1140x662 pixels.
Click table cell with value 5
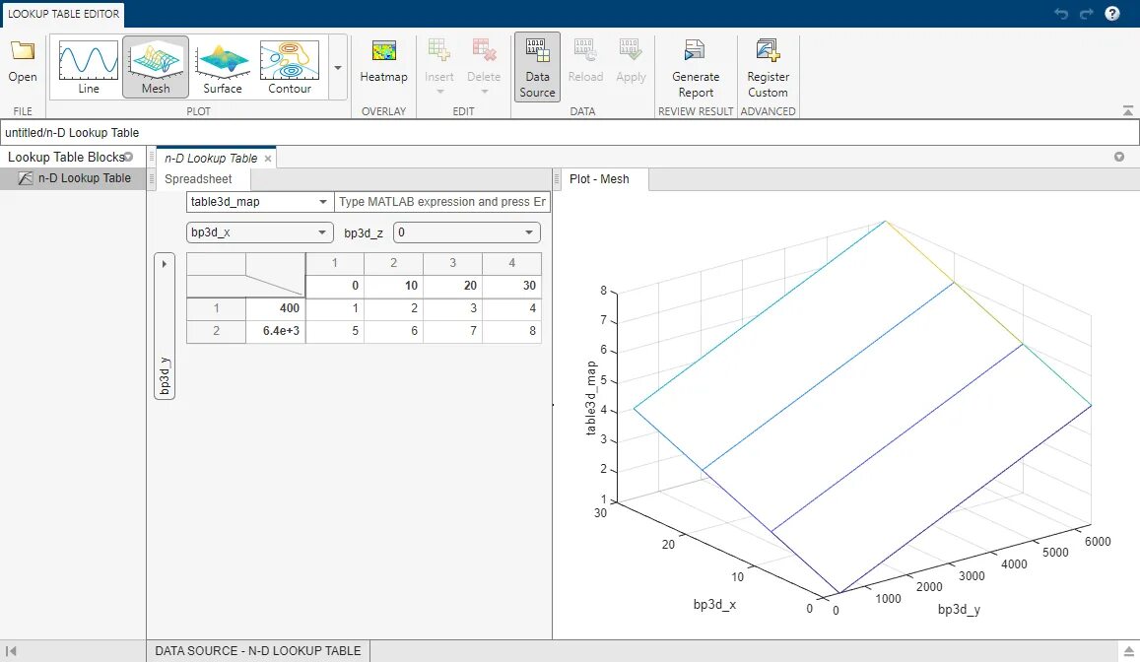coord(334,331)
